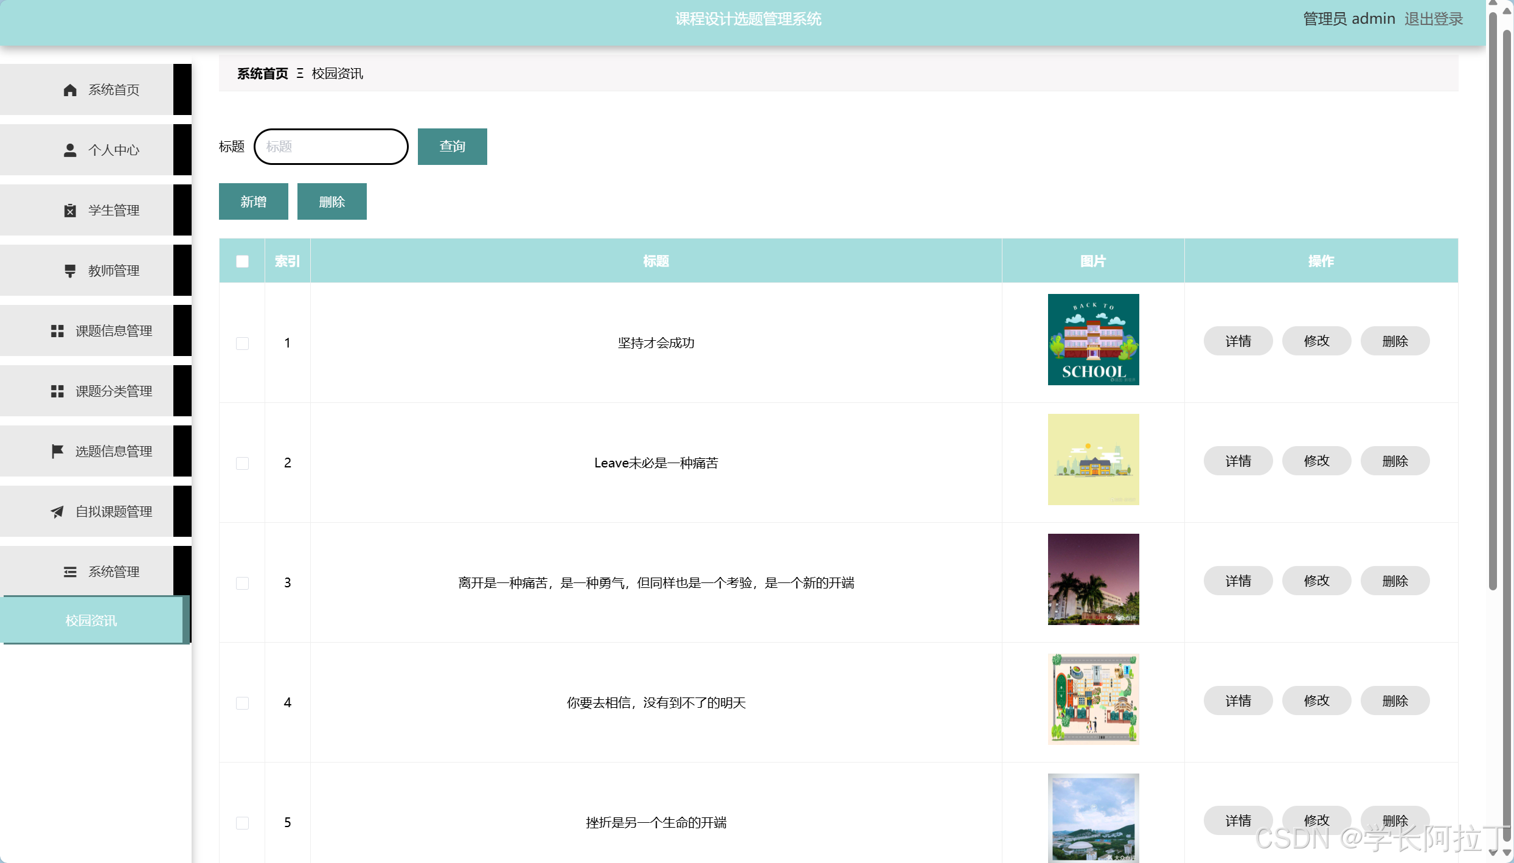Click the grid icon for 课题信息管理
Image resolution: width=1514 pixels, height=863 pixels.
pos(57,331)
